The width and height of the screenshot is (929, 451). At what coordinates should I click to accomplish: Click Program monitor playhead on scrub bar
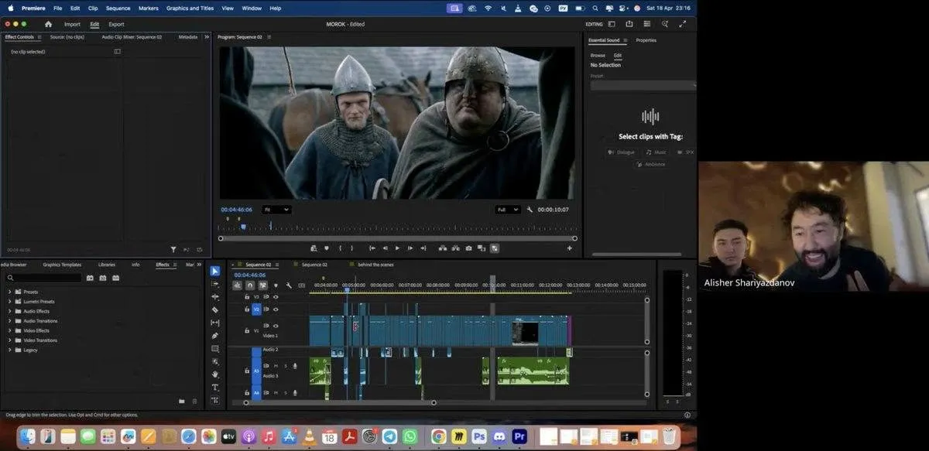tap(243, 227)
